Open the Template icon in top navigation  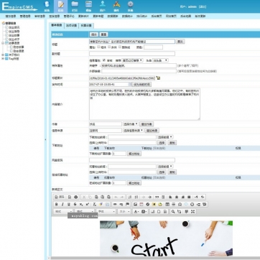[88, 6]
